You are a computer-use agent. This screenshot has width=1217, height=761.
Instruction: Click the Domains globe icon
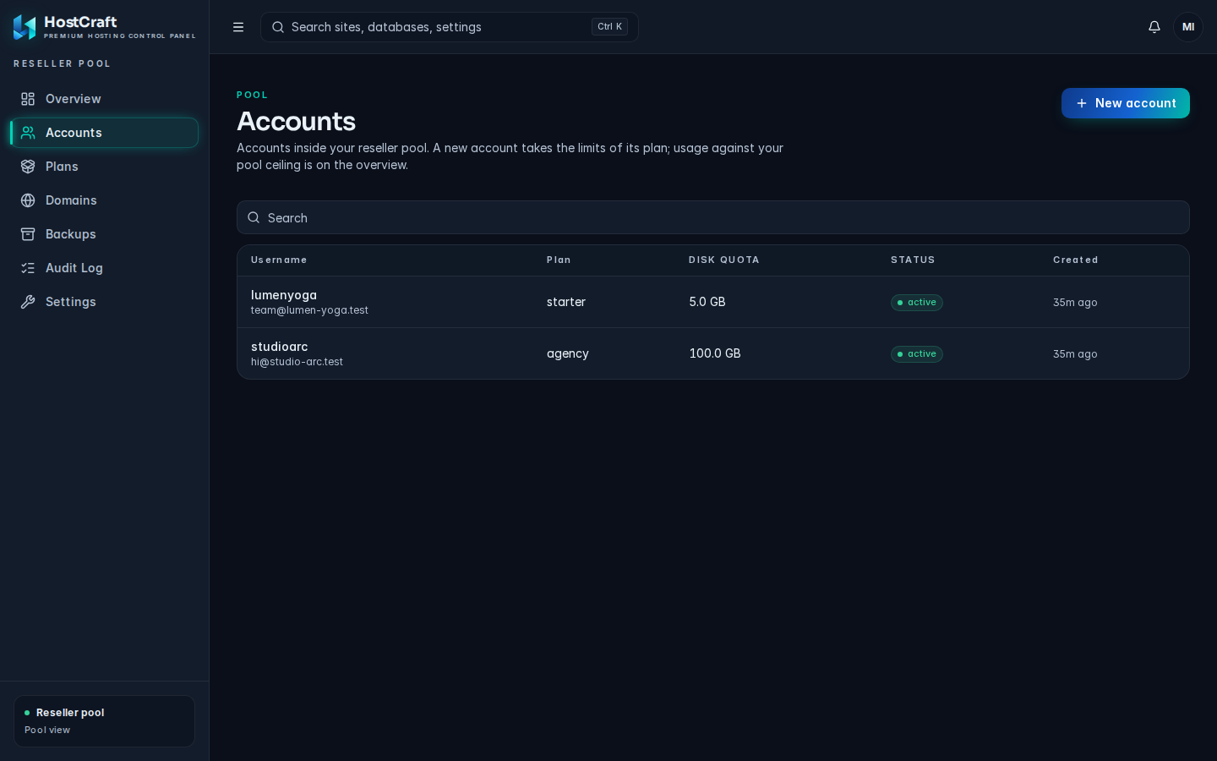click(x=28, y=200)
